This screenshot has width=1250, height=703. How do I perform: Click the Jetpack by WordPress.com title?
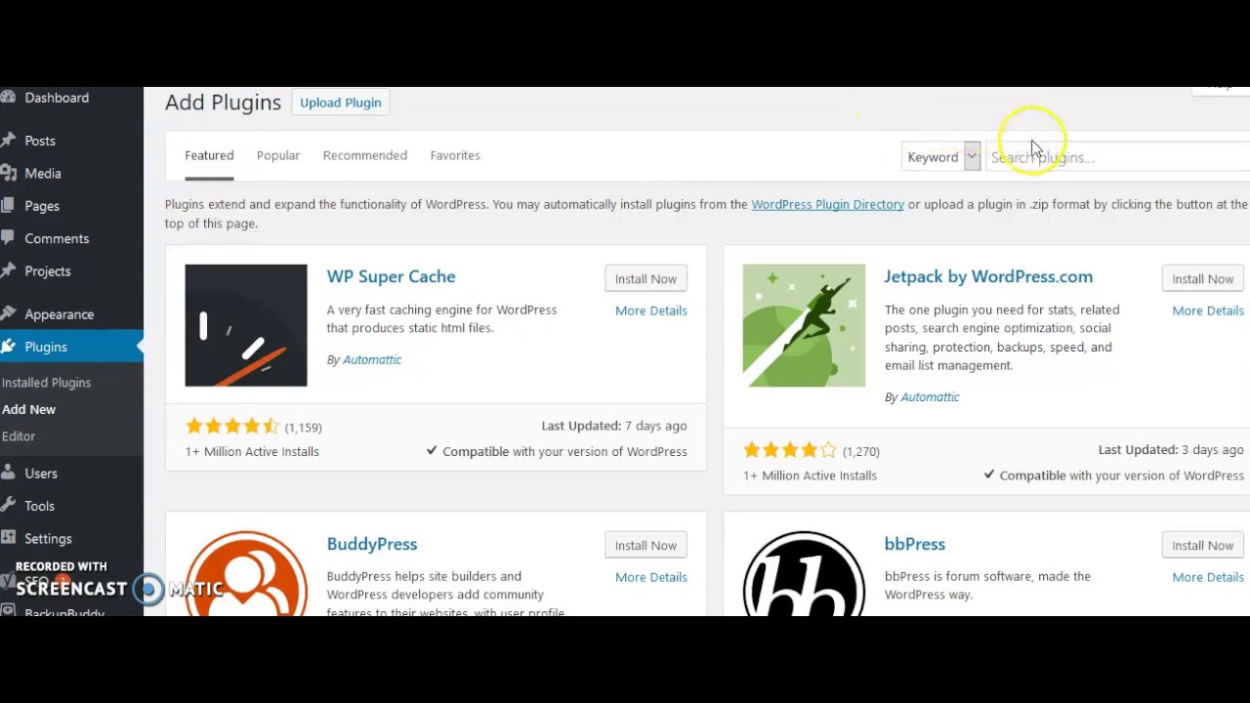(x=988, y=276)
